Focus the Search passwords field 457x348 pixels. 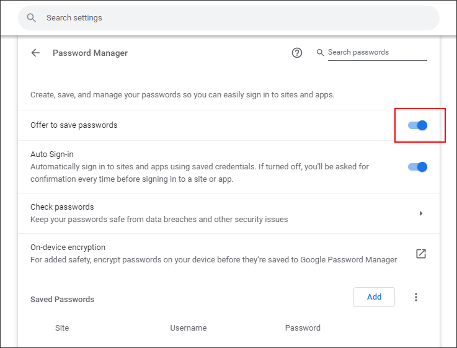[x=378, y=53]
